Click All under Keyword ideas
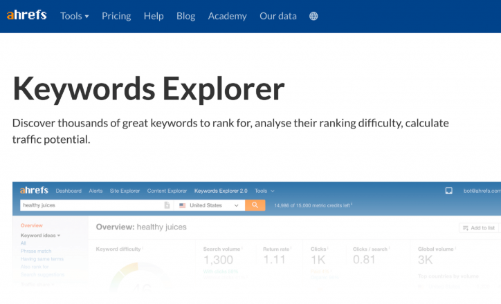 23,243
